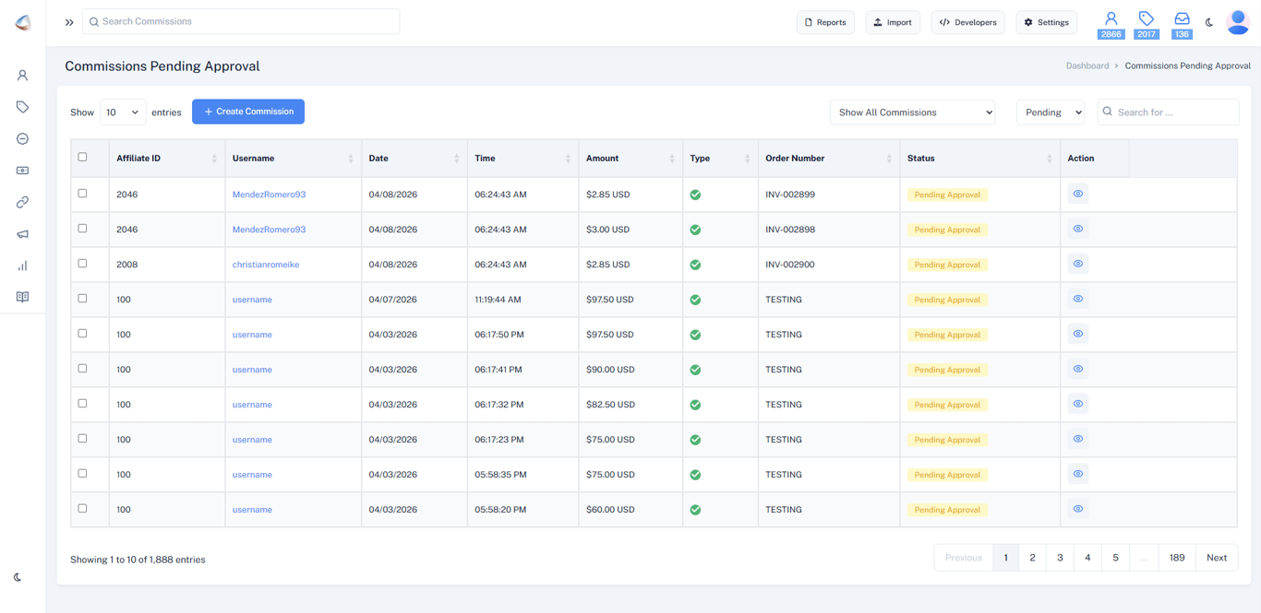Open the Show All Commissions filter dropdown
The image size is (1261, 613).
[912, 112]
